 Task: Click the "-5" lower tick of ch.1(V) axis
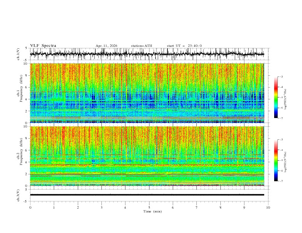(x=26, y=60)
